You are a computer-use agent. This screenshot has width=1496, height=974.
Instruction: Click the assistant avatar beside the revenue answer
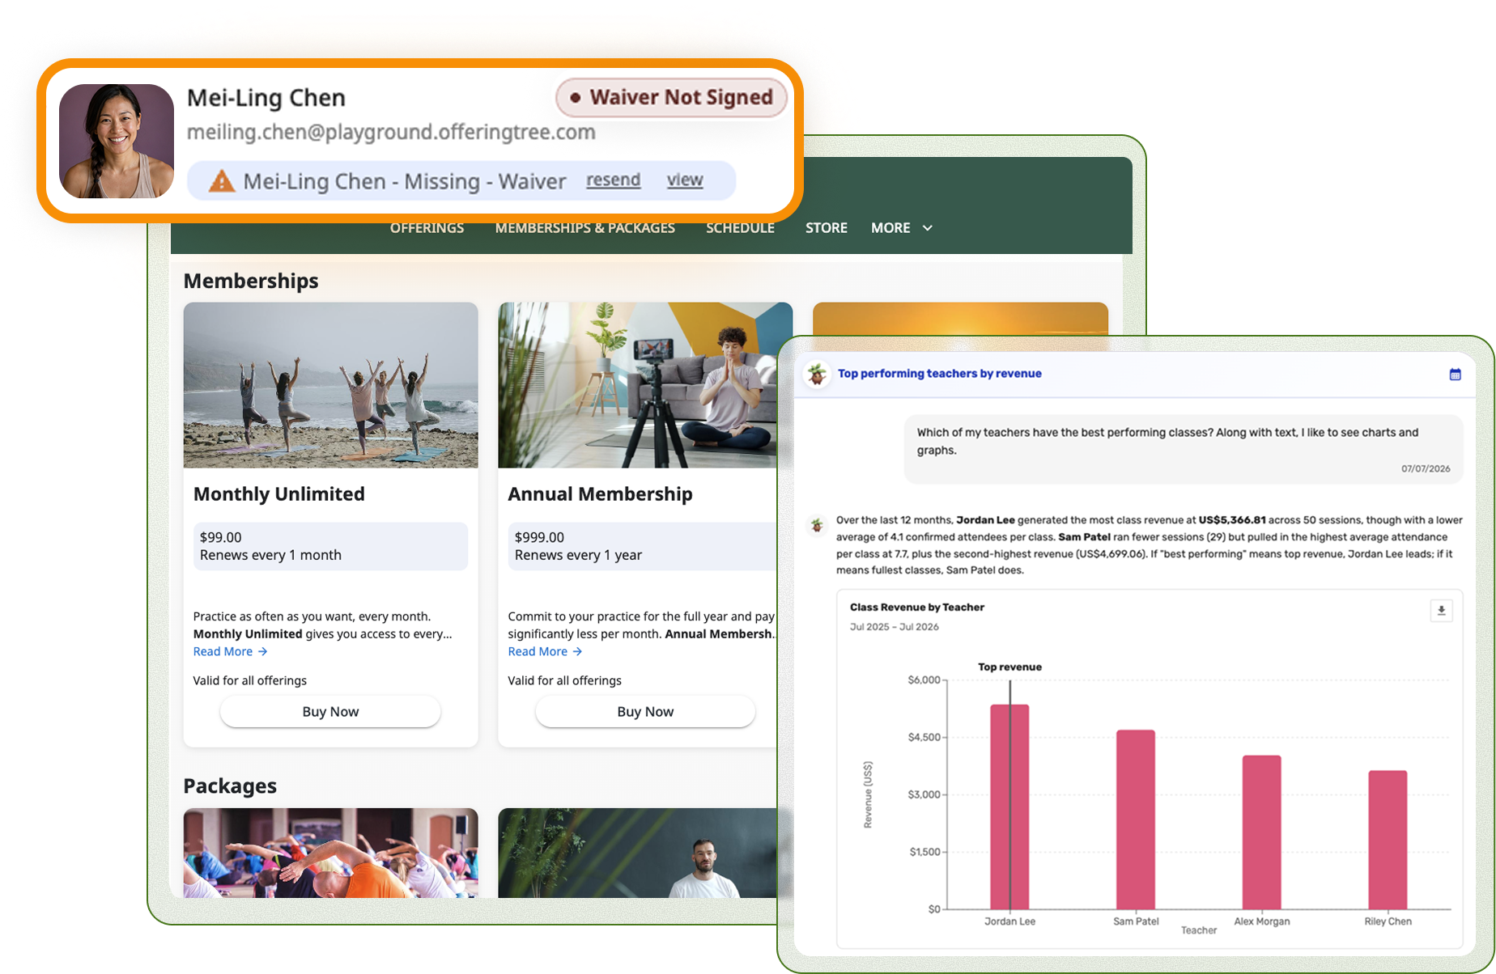point(817,525)
